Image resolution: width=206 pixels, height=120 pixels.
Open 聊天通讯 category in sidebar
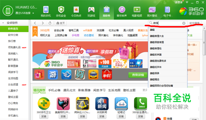click(x=13, y=60)
